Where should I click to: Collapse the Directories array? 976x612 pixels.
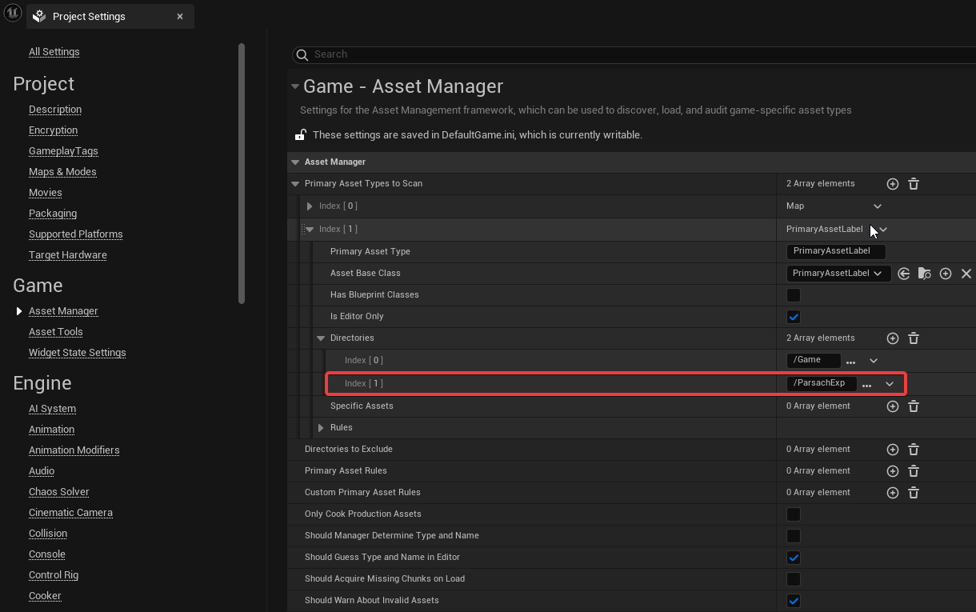coord(321,338)
